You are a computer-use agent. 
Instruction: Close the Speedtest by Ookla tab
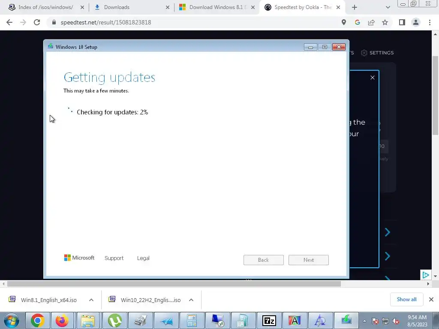coord(338,8)
